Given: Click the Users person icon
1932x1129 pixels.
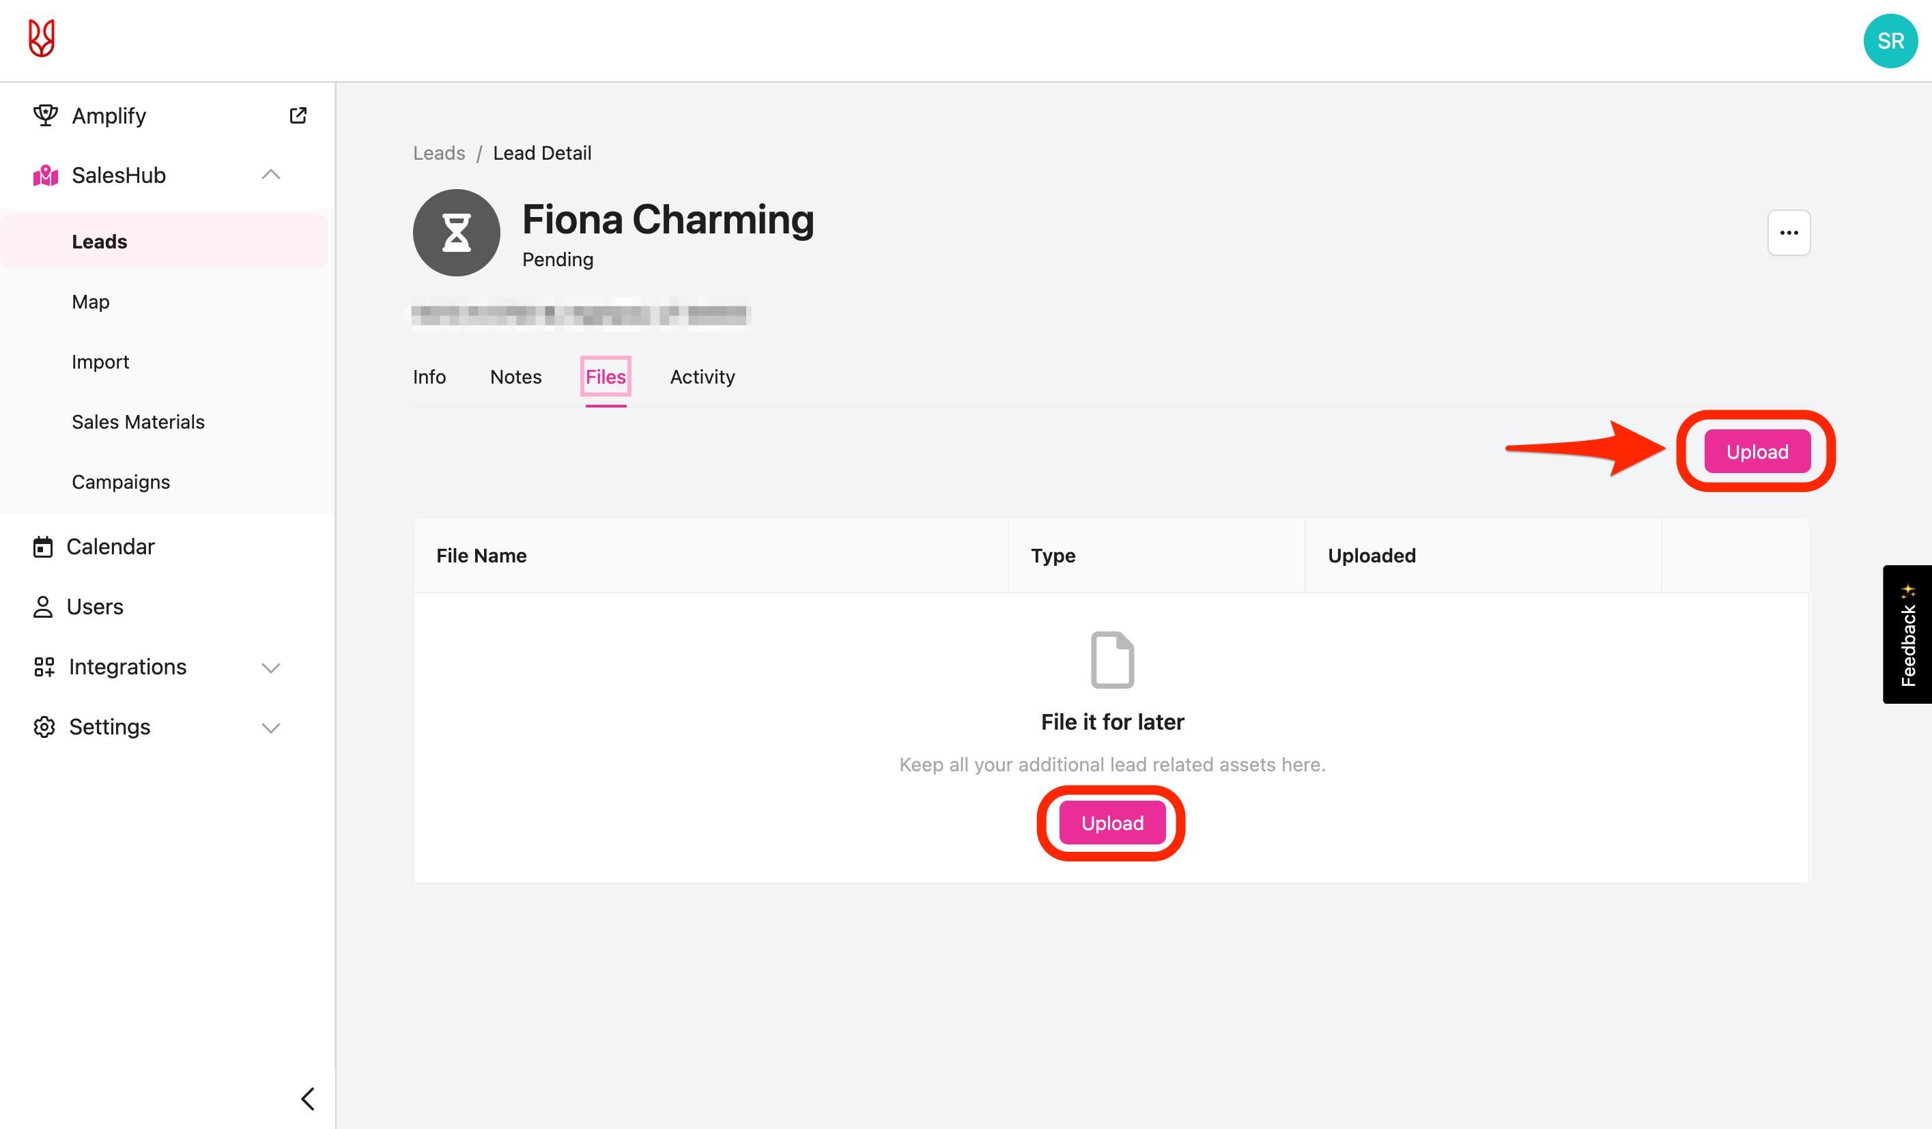Looking at the screenshot, I should pyautogui.click(x=43, y=606).
